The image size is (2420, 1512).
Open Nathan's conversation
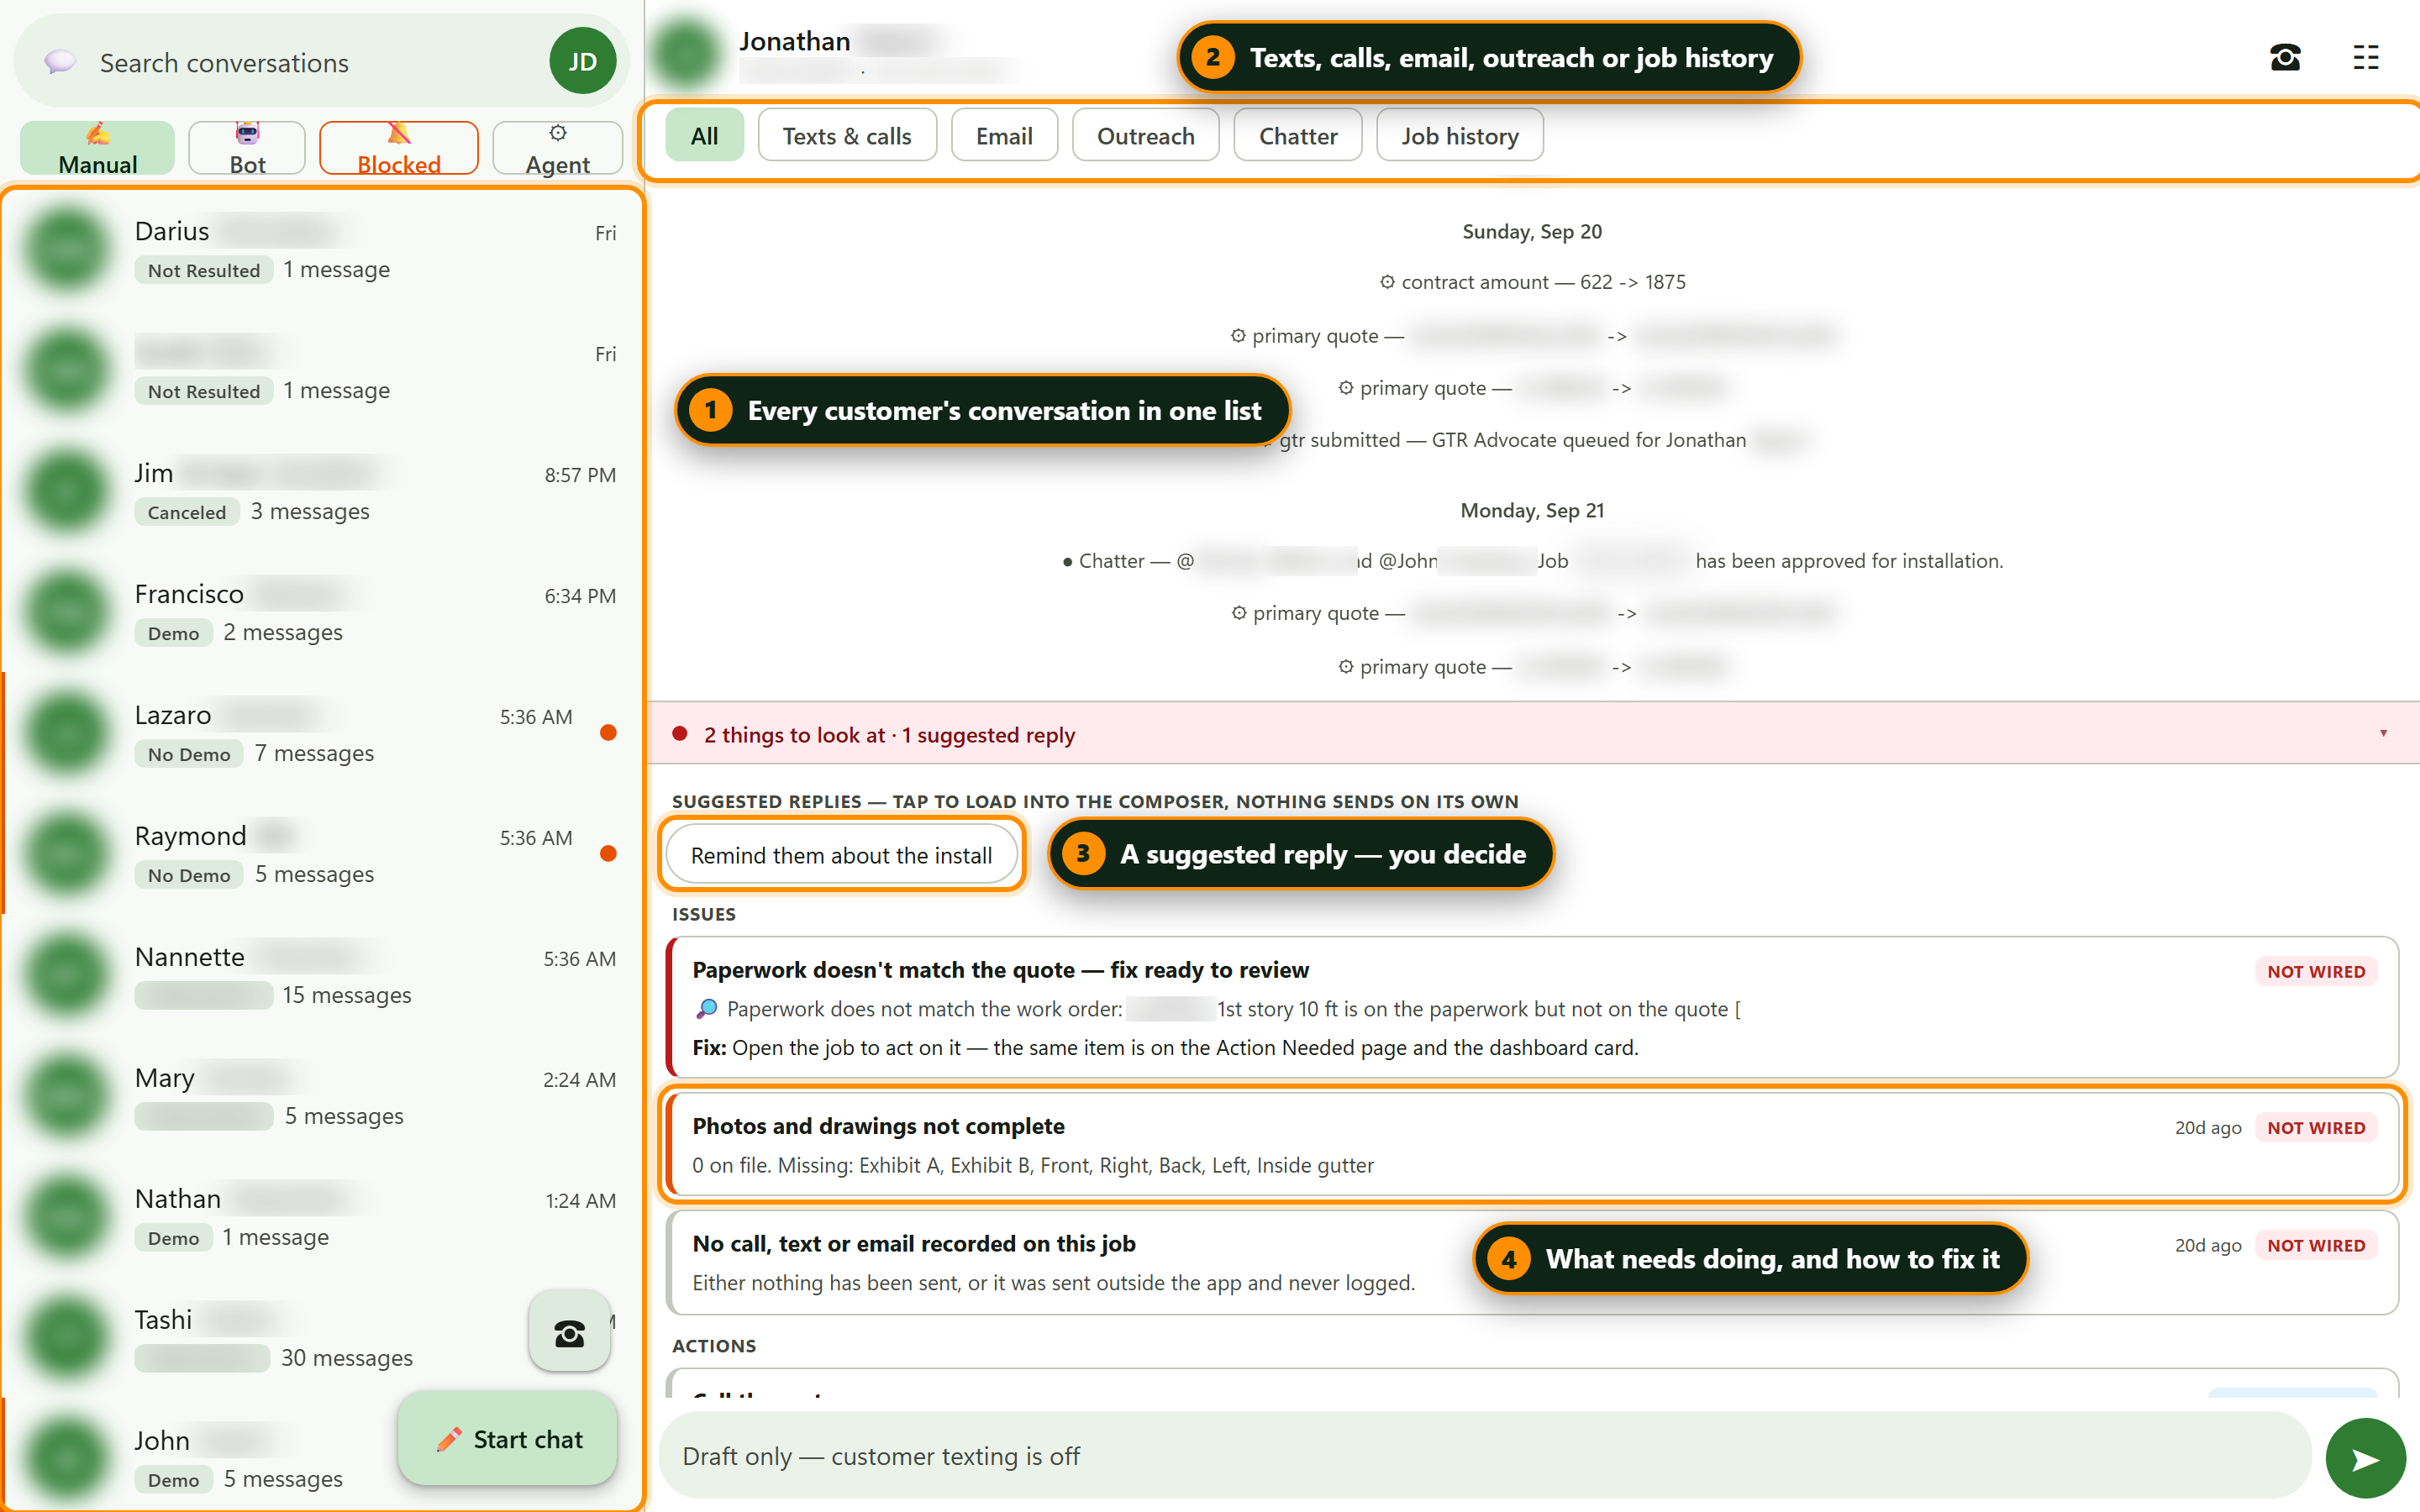pyautogui.click(x=322, y=1217)
